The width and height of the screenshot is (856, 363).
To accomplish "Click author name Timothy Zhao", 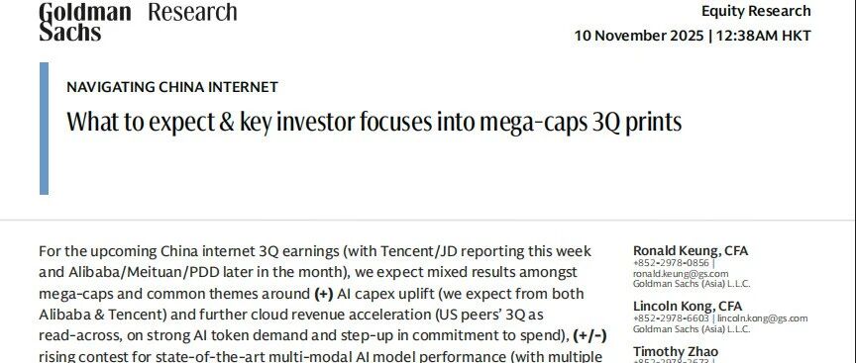I will pos(676,351).
